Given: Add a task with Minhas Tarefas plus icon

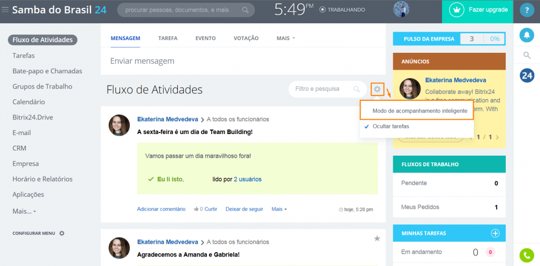Looking at the screenshot, I should click(495, 233).
